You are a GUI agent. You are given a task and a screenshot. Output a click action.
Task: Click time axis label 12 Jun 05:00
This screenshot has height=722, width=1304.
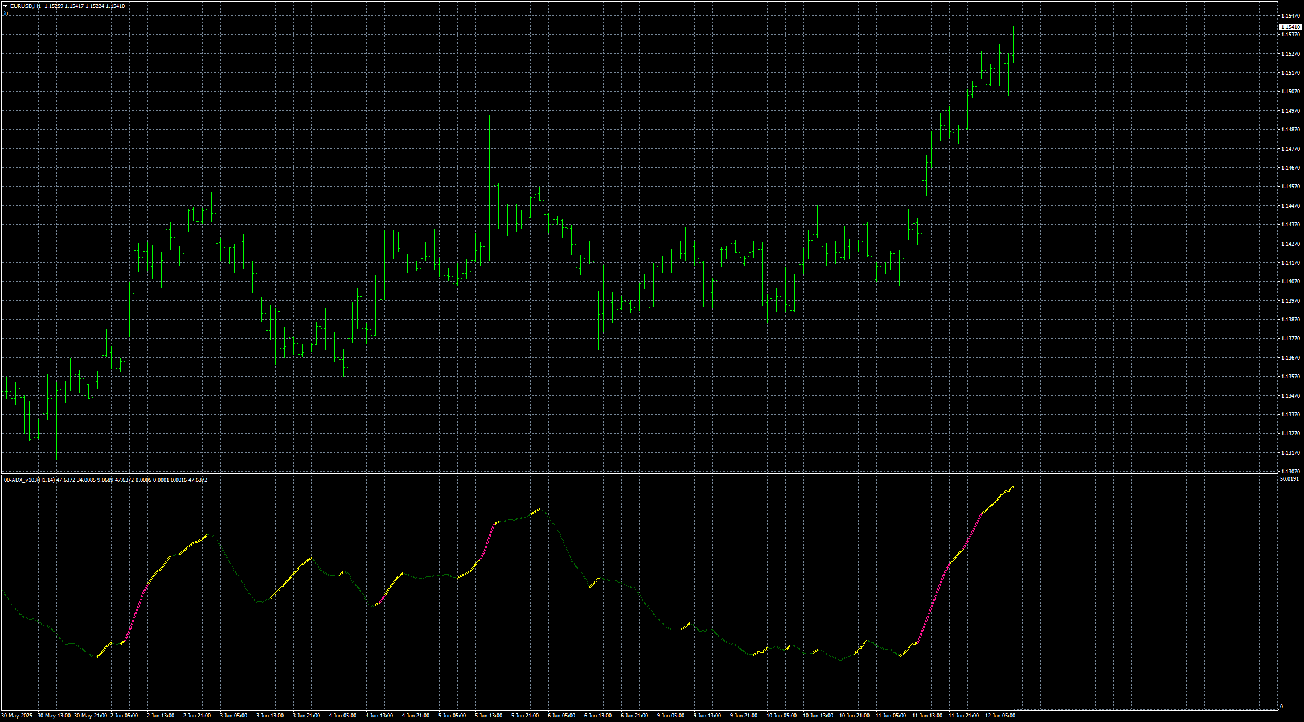(x=1000, y=716)
